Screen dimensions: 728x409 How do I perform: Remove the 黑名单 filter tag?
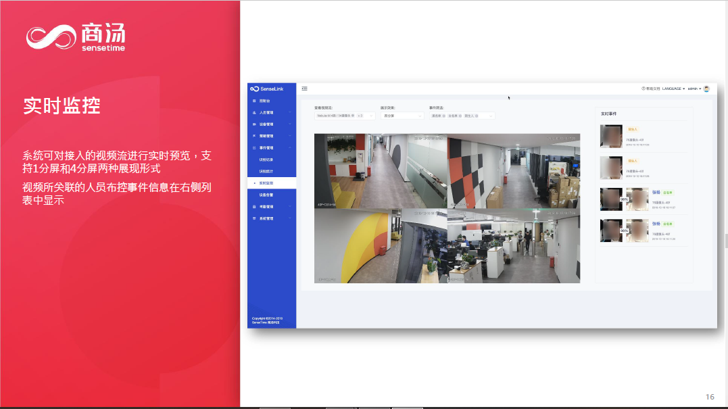pos(444,116)
